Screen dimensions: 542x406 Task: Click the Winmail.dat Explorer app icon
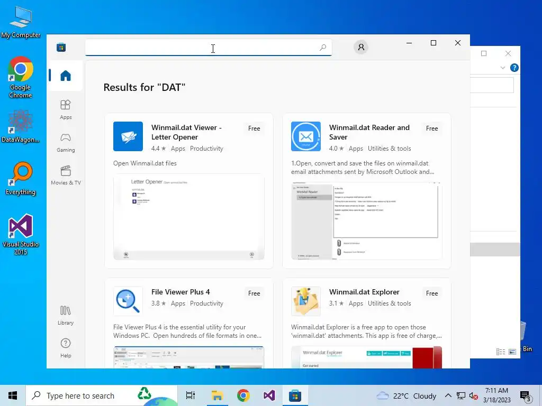pos(306,301)
